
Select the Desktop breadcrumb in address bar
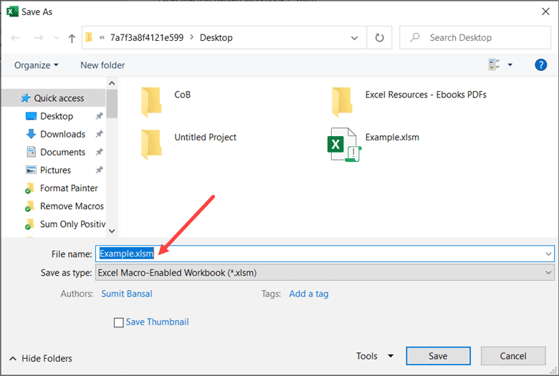pos(216,37)
